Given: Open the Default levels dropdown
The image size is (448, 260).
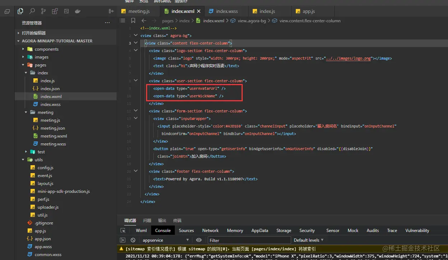Looking at the screenshot, I should pos(309,240).
